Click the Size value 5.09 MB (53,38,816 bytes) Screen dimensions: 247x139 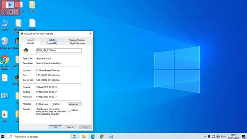click(48, 75)
